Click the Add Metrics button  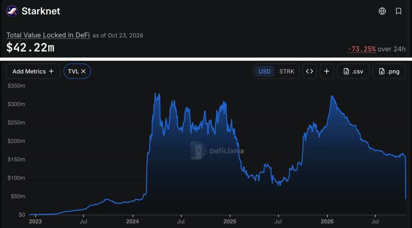click(33, 71)
